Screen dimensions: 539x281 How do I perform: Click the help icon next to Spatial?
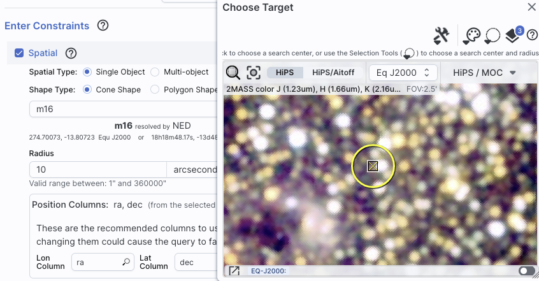point(71,54)
